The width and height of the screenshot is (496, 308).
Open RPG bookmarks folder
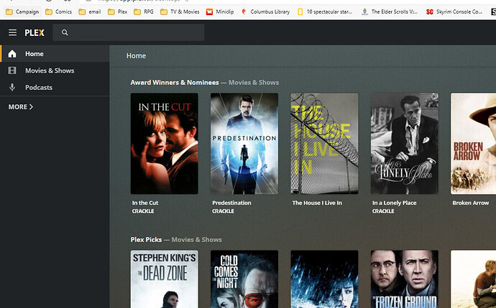[x=144, y=12]
